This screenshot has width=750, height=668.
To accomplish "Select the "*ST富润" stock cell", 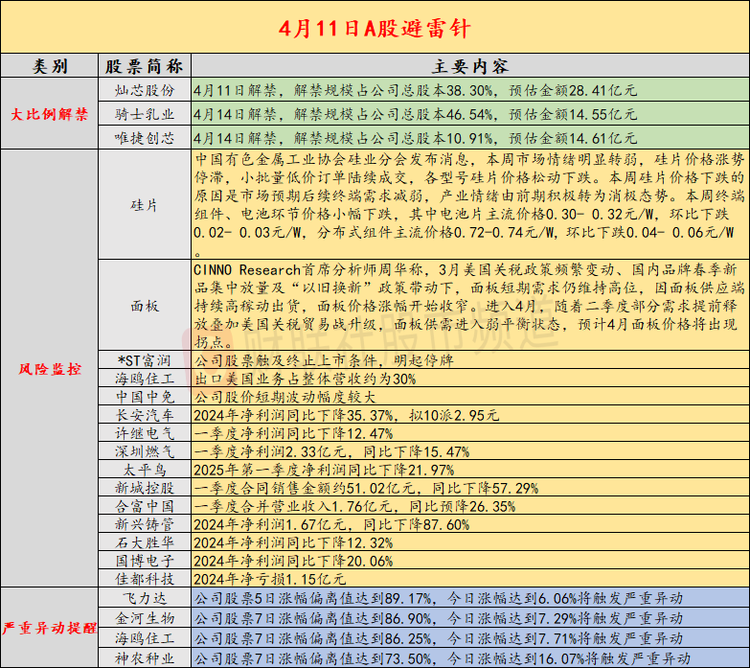I will [x=144, y=361].
